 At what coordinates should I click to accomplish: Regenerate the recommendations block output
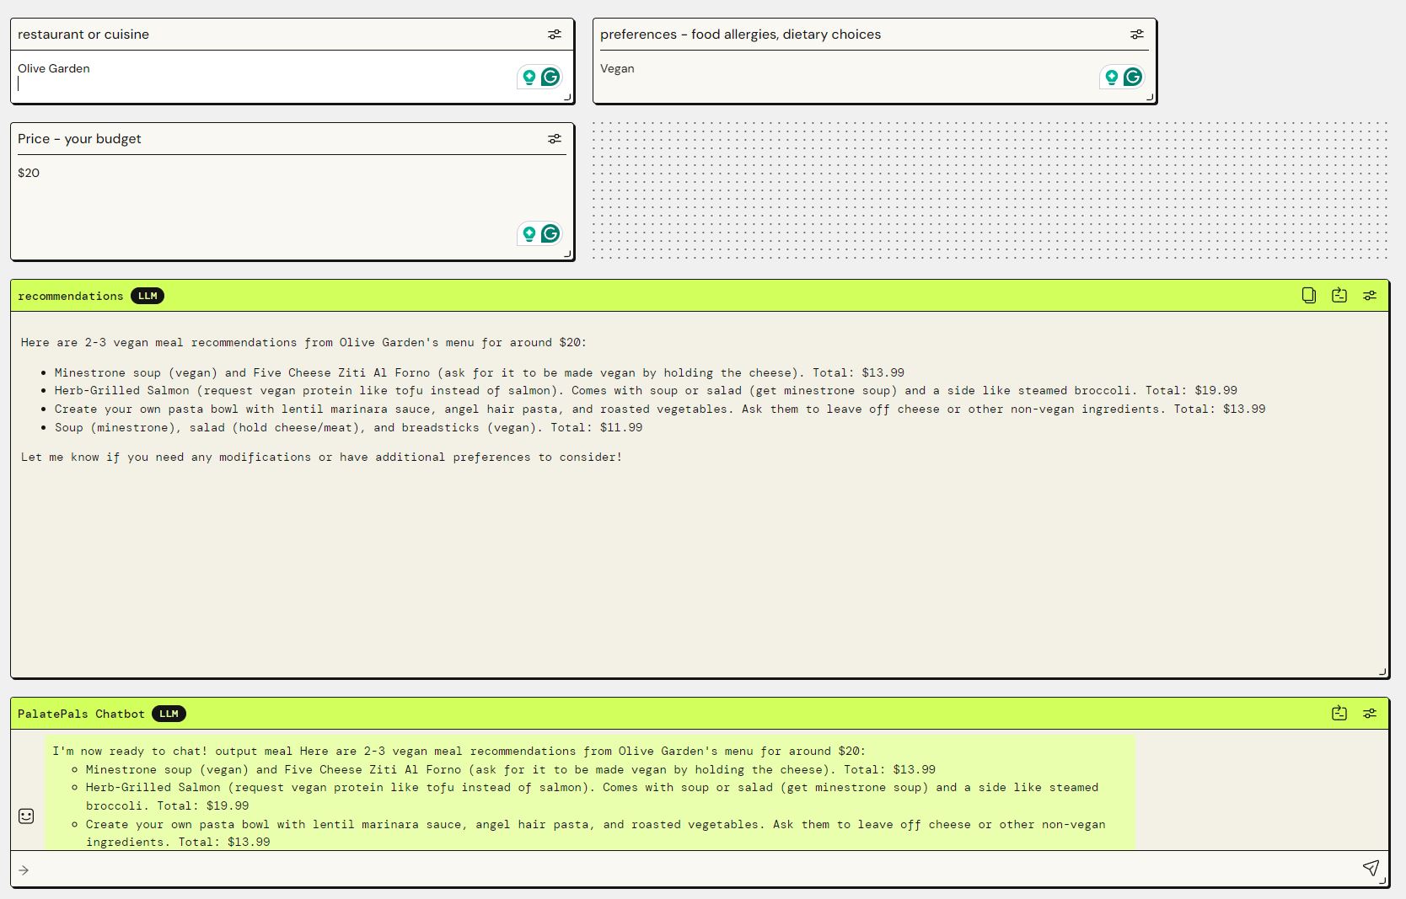[1339, 296]
